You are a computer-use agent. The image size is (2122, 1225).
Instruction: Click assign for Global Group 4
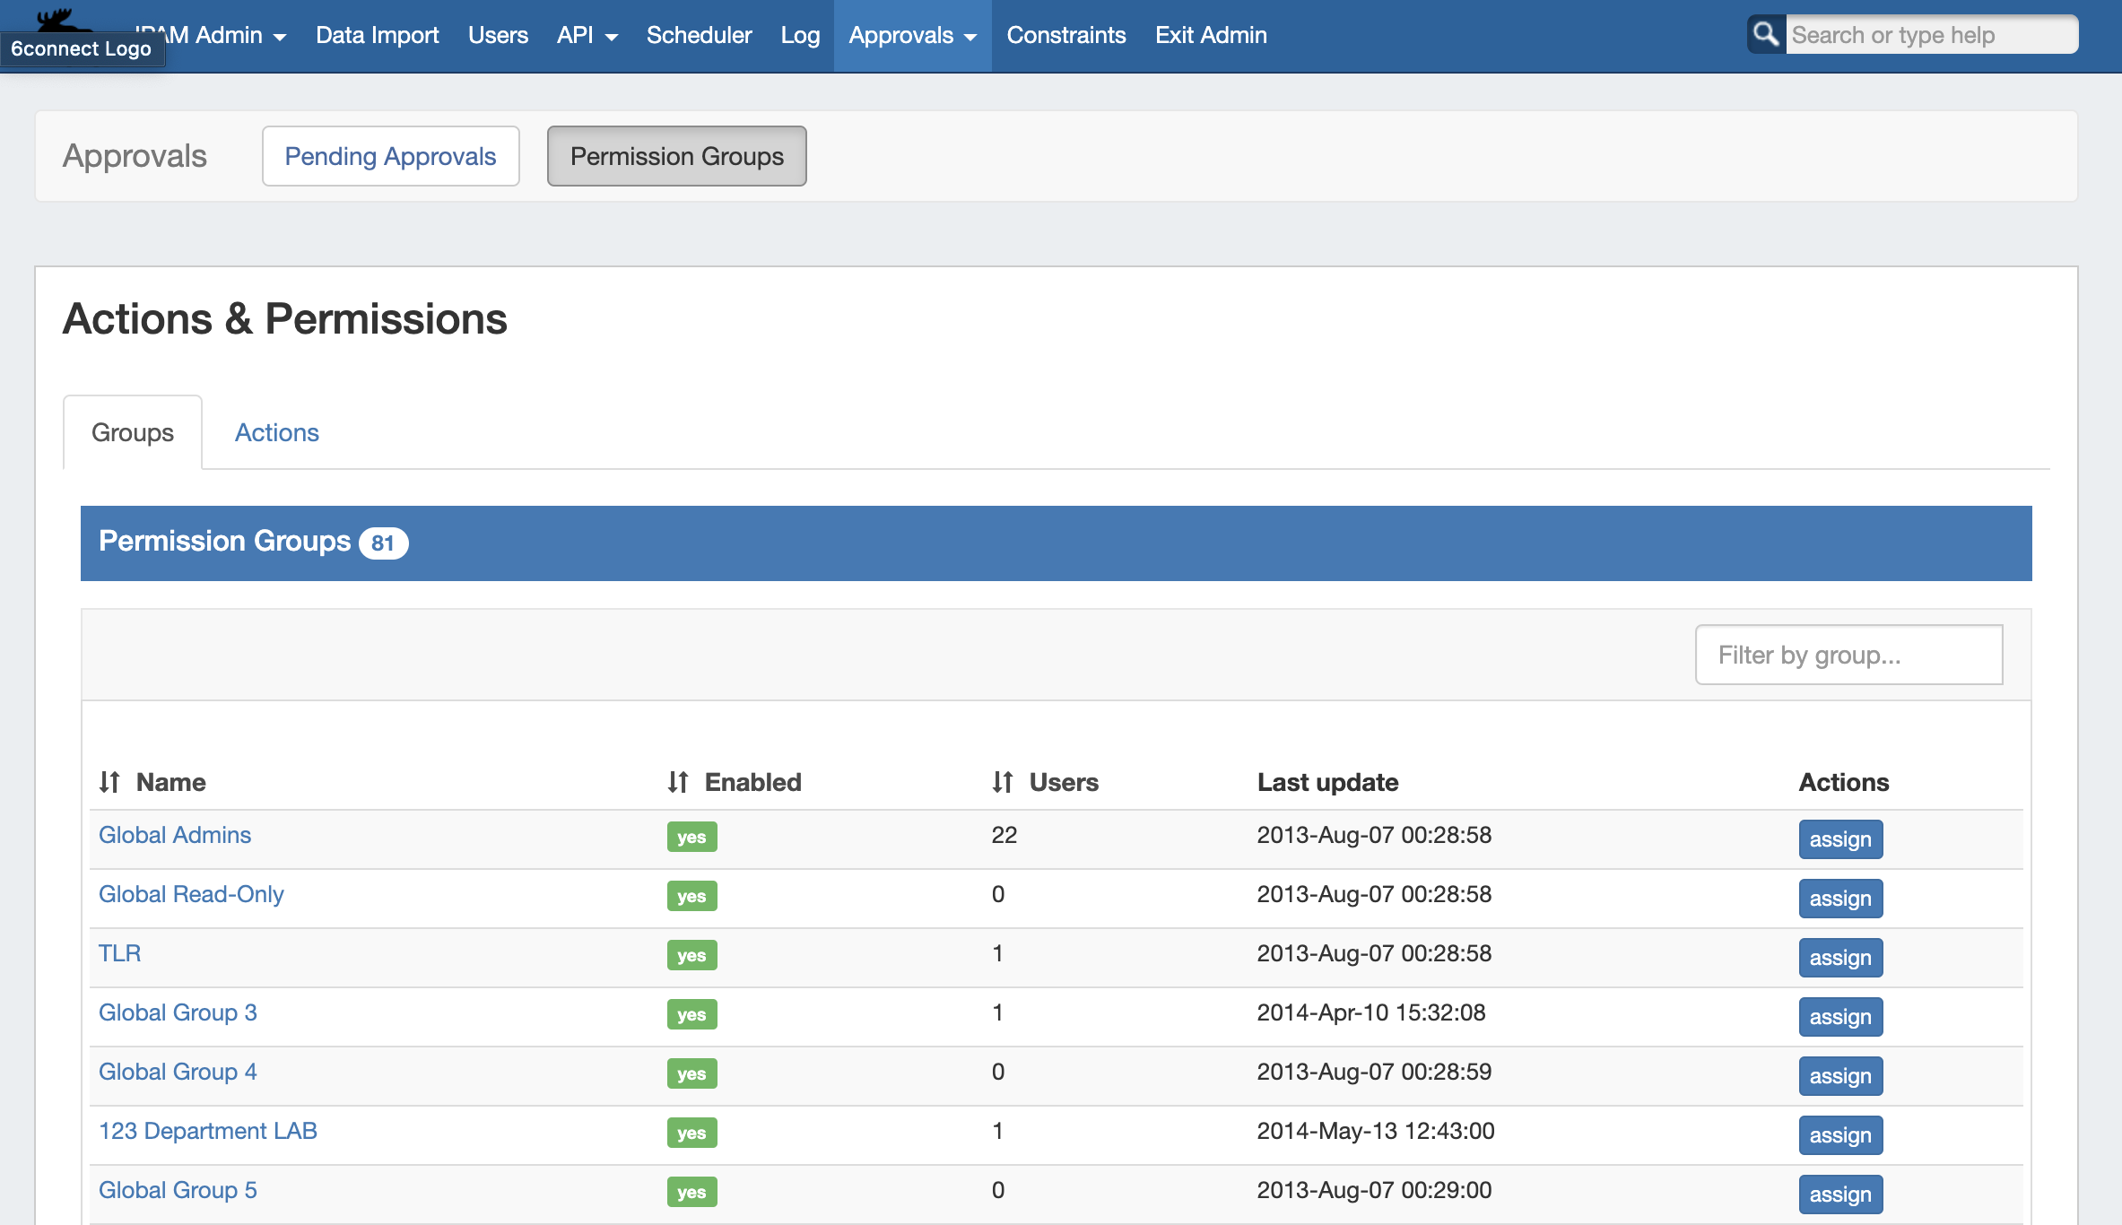(x=1839, y=1076)
